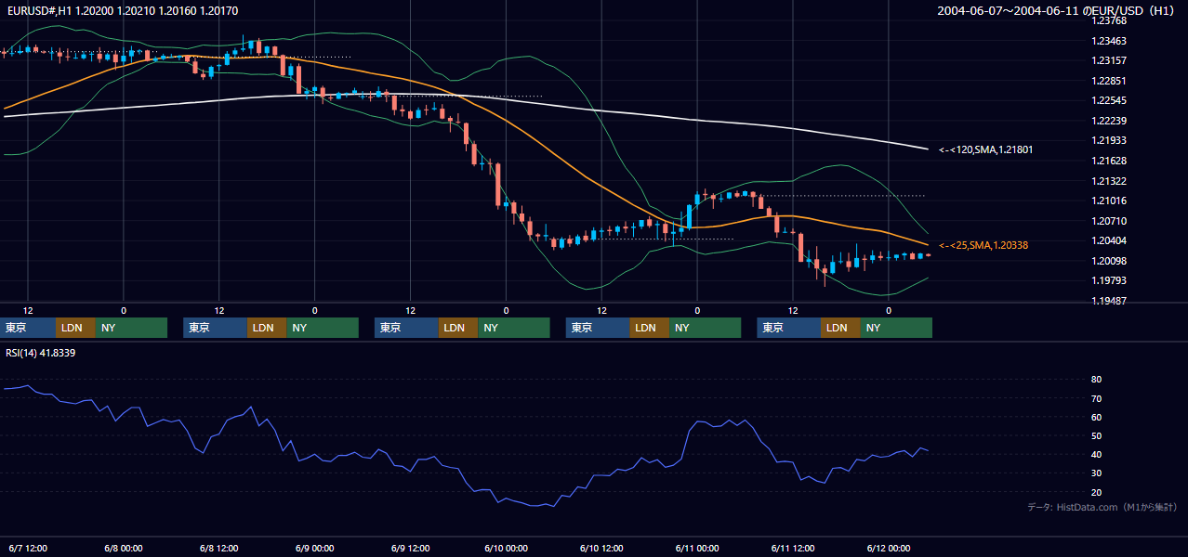Screen dimensions: 1188x557
Task: Click the RSI(14) 41.8339 indicator label
Action: (41, 353)
